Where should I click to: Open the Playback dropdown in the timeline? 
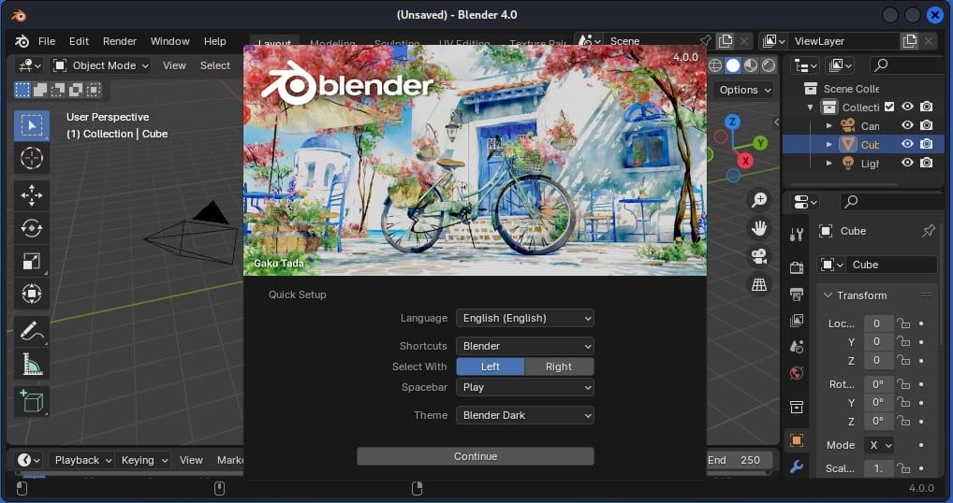82,460
